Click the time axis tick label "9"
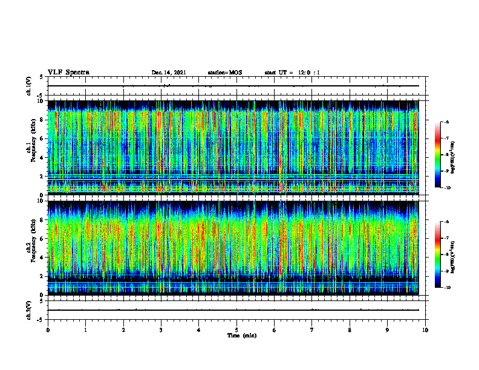The image size is (479, 370). [387, 330]
